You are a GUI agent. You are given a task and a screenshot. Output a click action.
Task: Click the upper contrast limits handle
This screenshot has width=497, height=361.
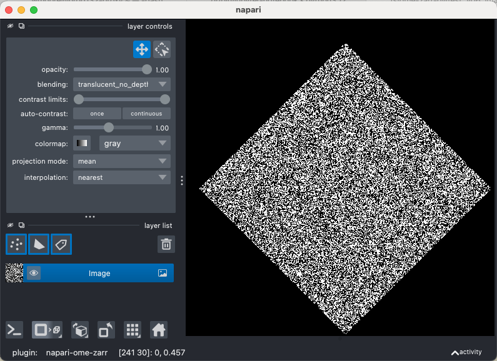[x=165, y=99]
